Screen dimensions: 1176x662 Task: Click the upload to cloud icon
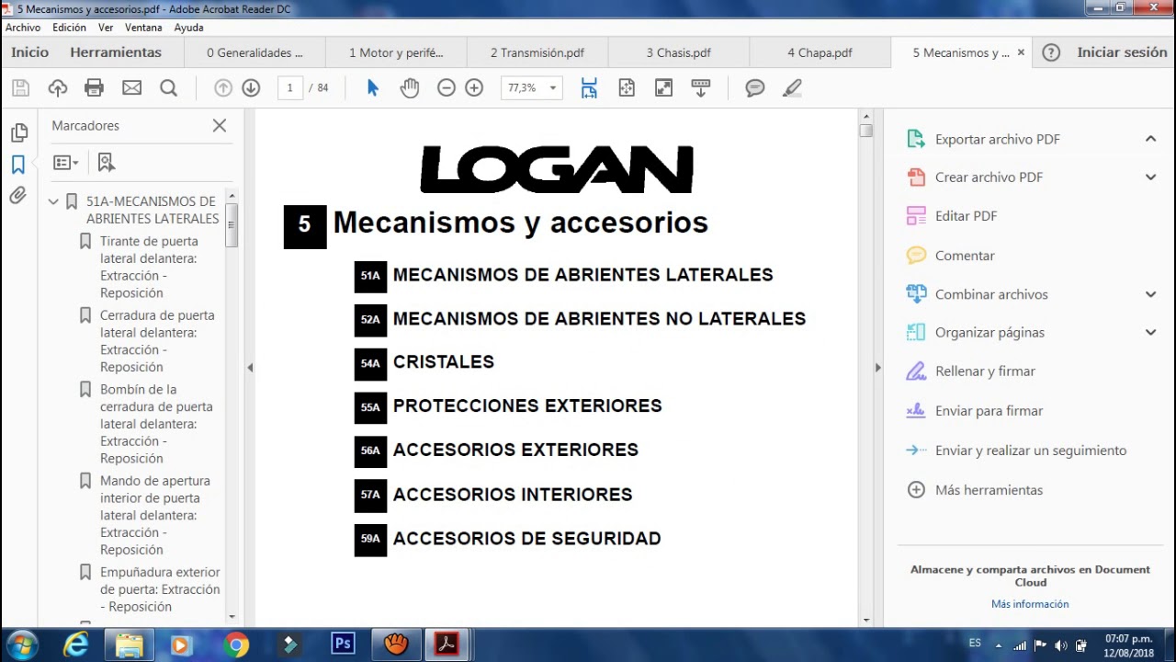58,88
